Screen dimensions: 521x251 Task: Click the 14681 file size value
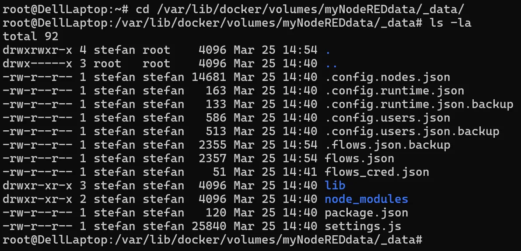tap(209, 77)
